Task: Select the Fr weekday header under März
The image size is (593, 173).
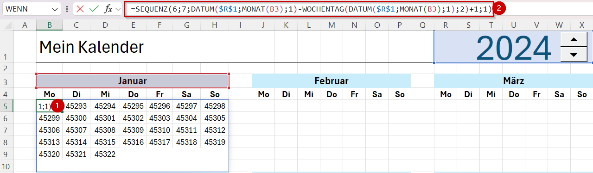Action: [x=536, y=94]
